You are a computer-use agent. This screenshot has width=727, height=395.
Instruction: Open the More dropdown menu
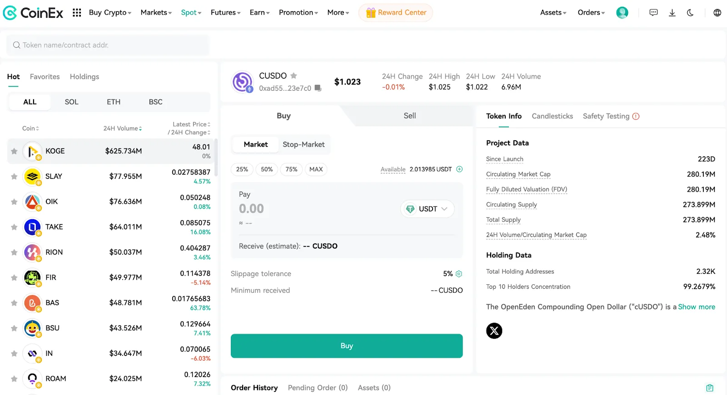coord(339,13)
